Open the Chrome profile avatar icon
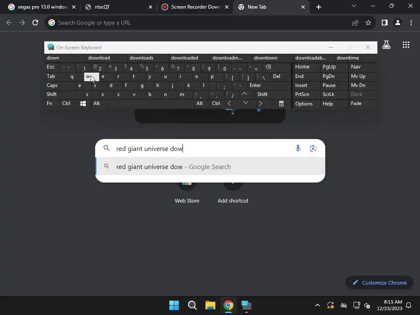This screenshot has height=315, width=420. click(x=398, y=23)
